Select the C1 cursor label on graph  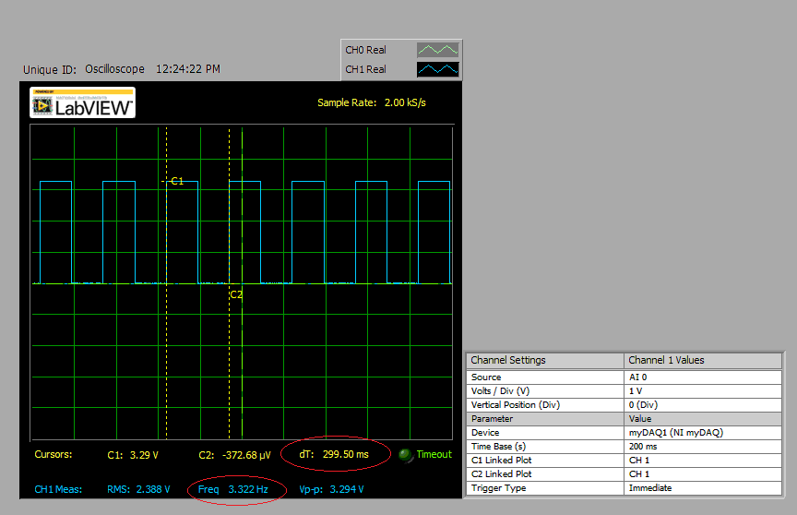pos(177,181)
